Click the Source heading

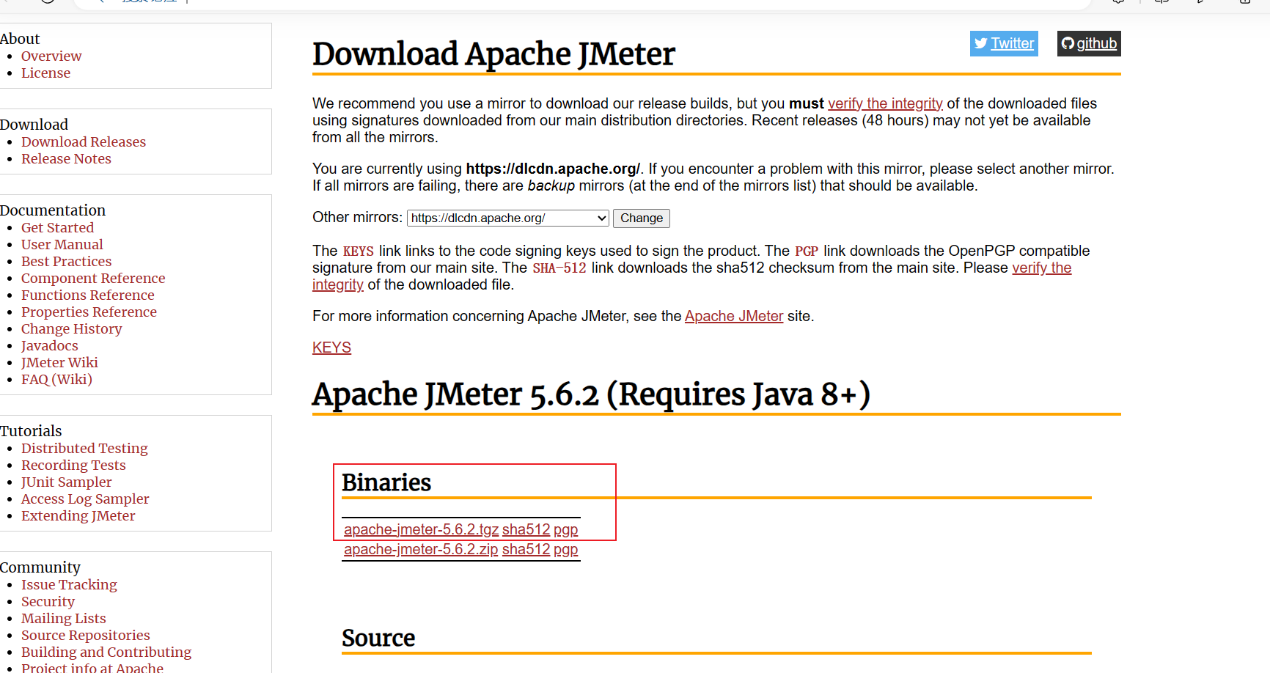[378, 638]
